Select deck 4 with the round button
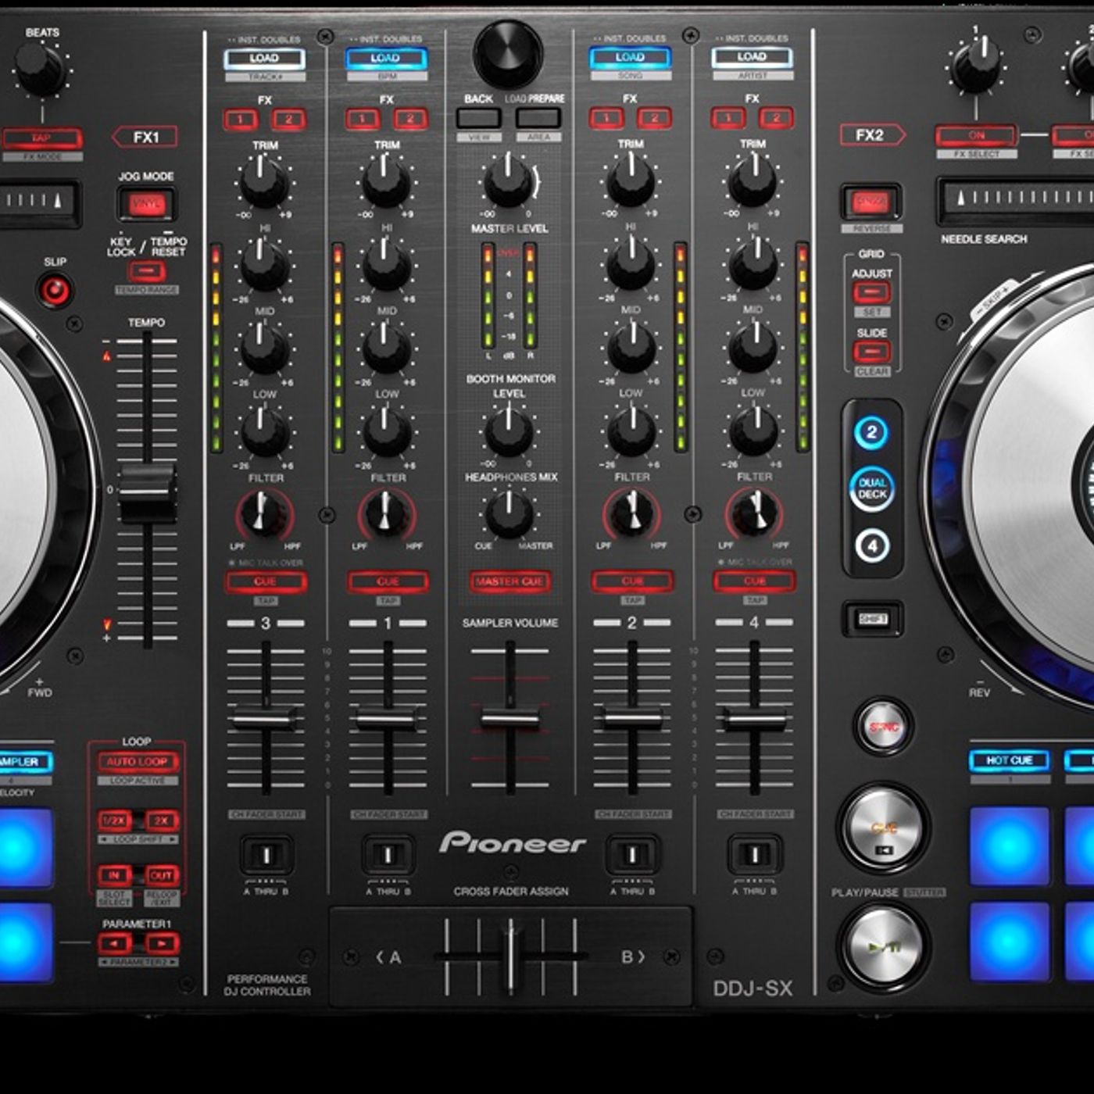Viewport: 1094px width, 1094px height. tap(872, 546)
